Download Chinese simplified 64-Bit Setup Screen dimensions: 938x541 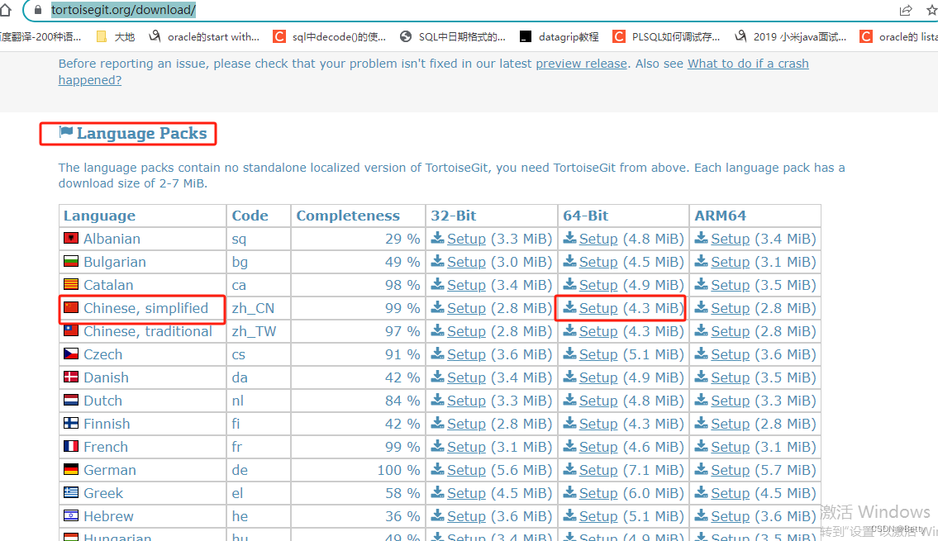click(x=598, y=308)
